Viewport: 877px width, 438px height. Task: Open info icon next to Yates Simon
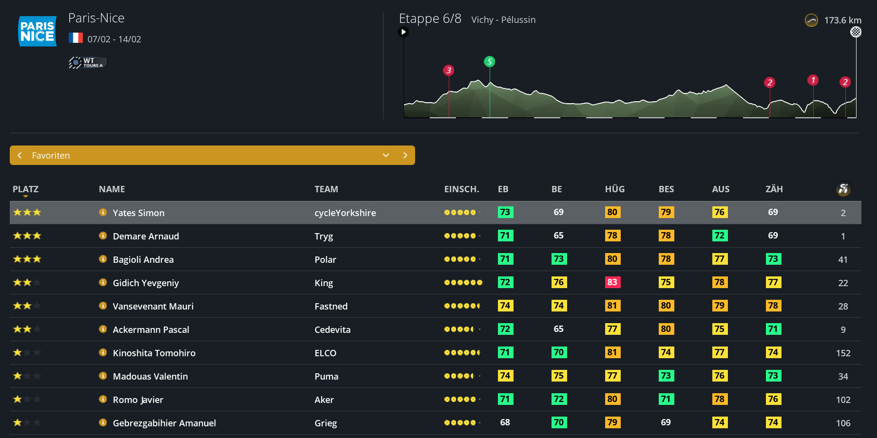click(103, 212)
